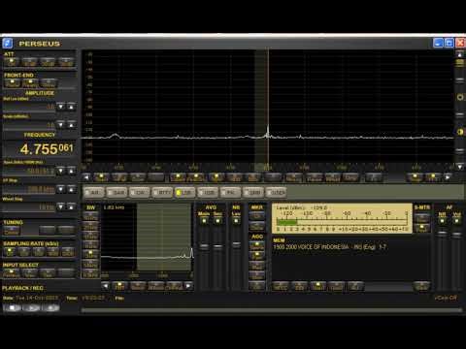Click the WFall display button below spectrum

[119, 177]
